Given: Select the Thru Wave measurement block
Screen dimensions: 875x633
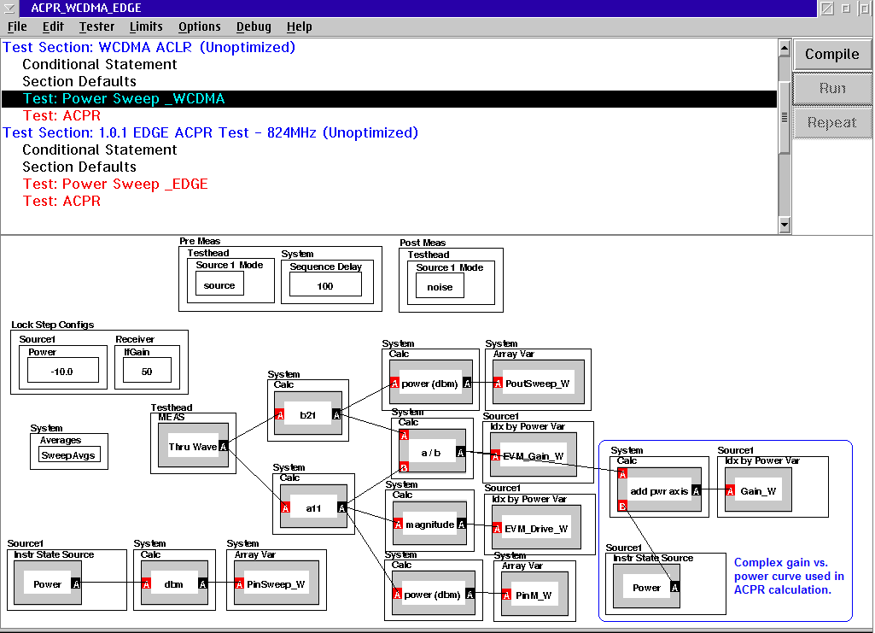Looking at the screenshot, I should (x=193, y=446).
